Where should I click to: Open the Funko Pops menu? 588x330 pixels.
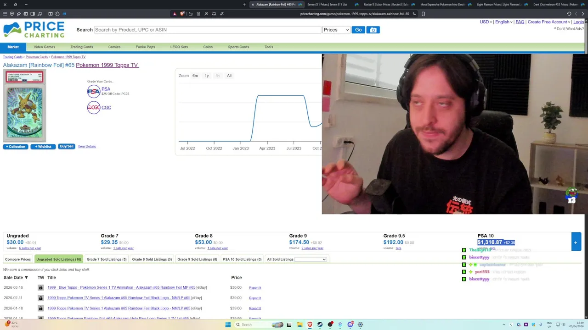click(145, 47)
